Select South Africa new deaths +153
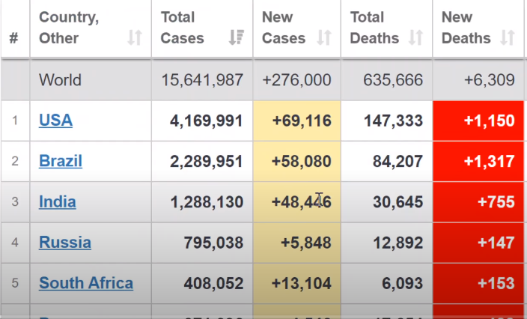 [496, 283]
